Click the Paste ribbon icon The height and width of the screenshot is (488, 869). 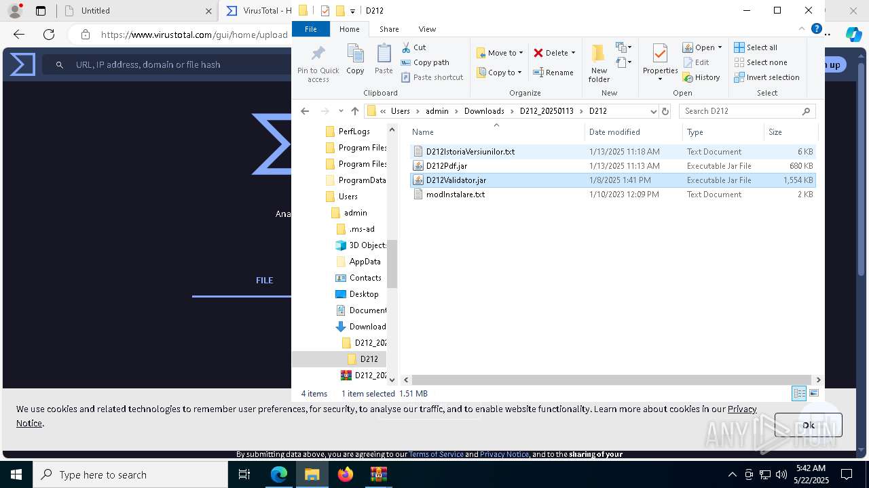(x=384, y=59)
